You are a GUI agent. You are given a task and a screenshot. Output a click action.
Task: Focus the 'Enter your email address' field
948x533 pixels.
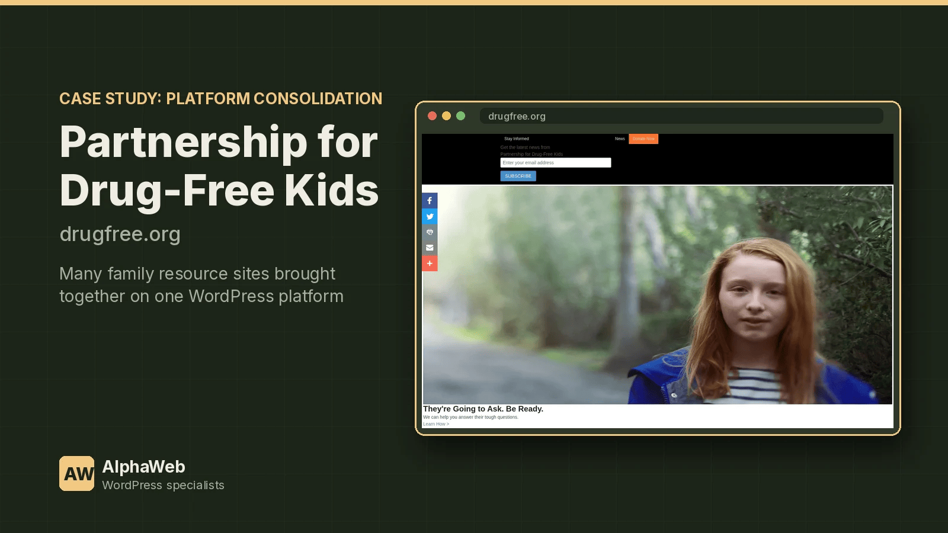[556, 162]
